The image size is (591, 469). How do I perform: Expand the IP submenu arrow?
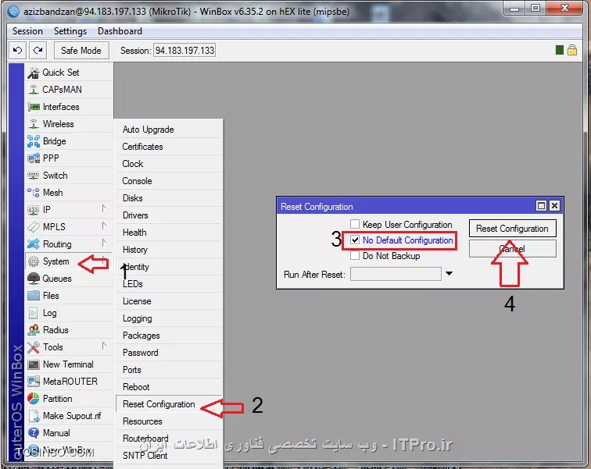(x=104, y=208)
